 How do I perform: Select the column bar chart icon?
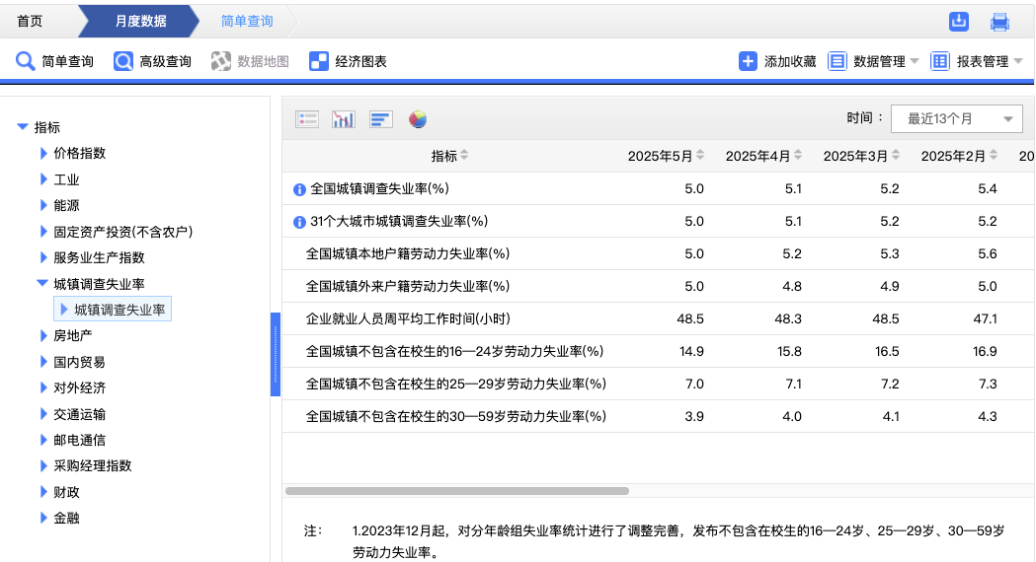[x=344, y=119]
